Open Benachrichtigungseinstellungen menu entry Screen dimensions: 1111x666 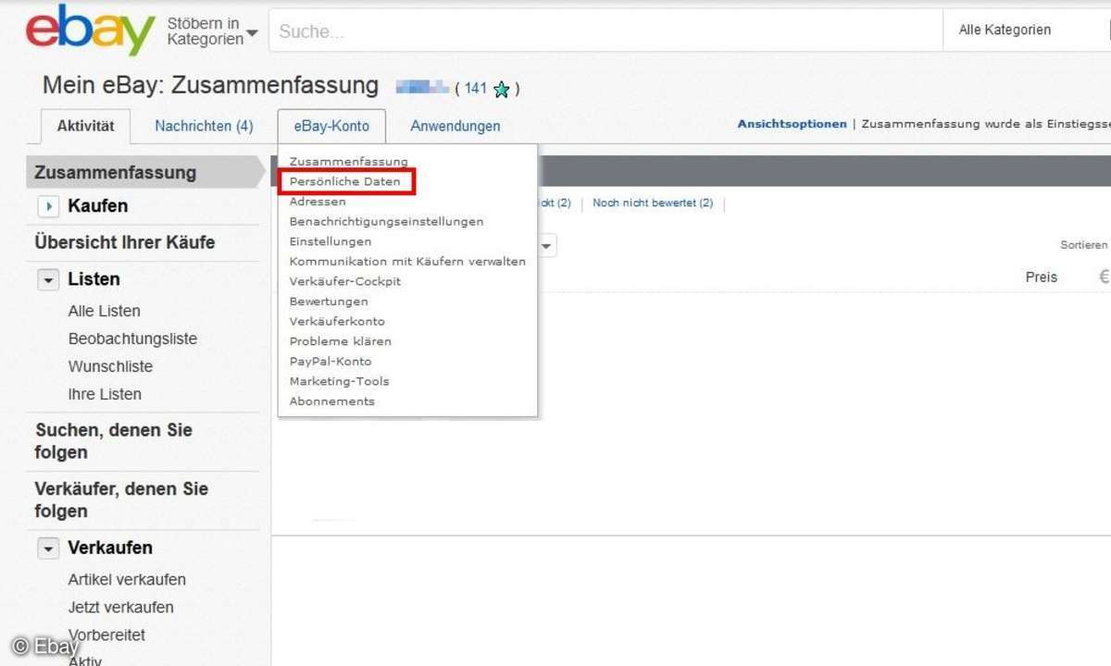click(386, 222)
